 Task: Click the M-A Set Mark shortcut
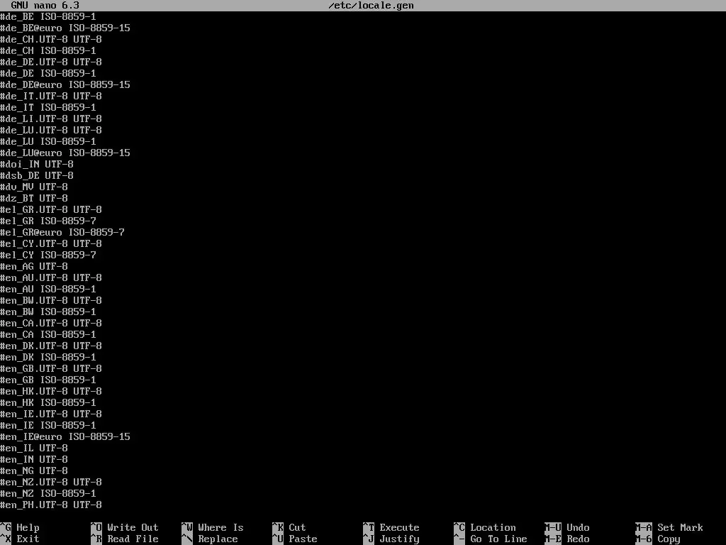tap(669, 527)
